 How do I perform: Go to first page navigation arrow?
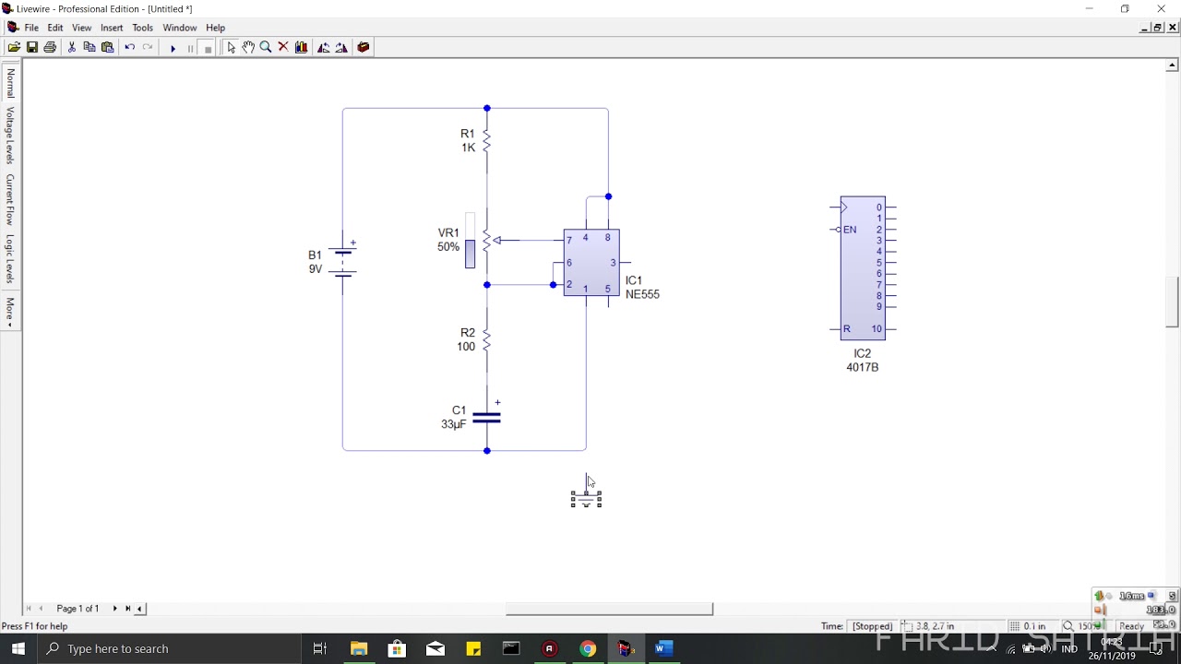click(29, 609)
